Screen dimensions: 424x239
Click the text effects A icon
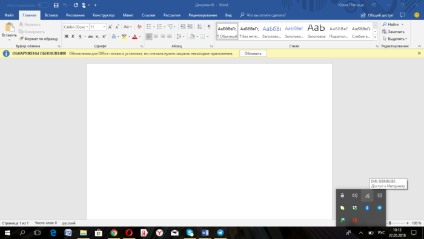[114, 36]
